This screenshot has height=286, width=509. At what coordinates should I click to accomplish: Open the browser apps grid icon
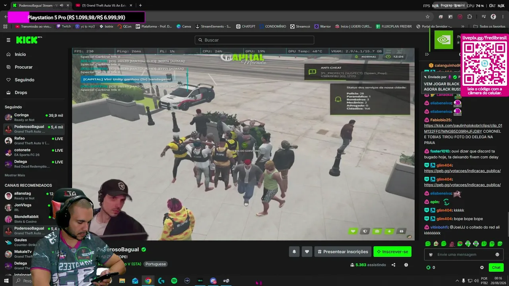[x=5, y=27]
